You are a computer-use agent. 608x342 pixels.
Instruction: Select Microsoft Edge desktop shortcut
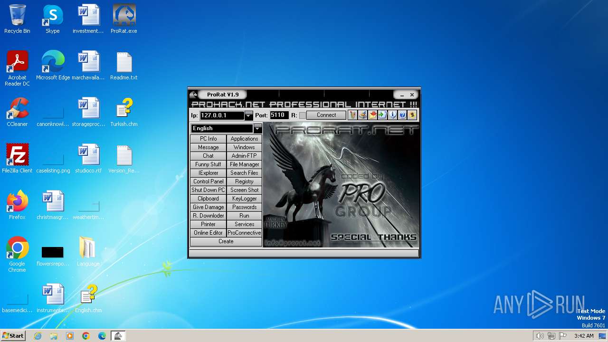click(x=53, y=66)
